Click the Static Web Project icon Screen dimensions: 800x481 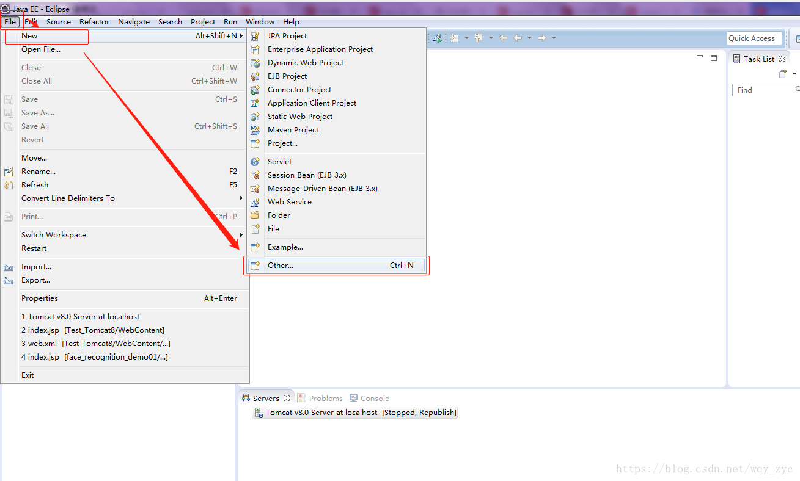pos(255,117)
